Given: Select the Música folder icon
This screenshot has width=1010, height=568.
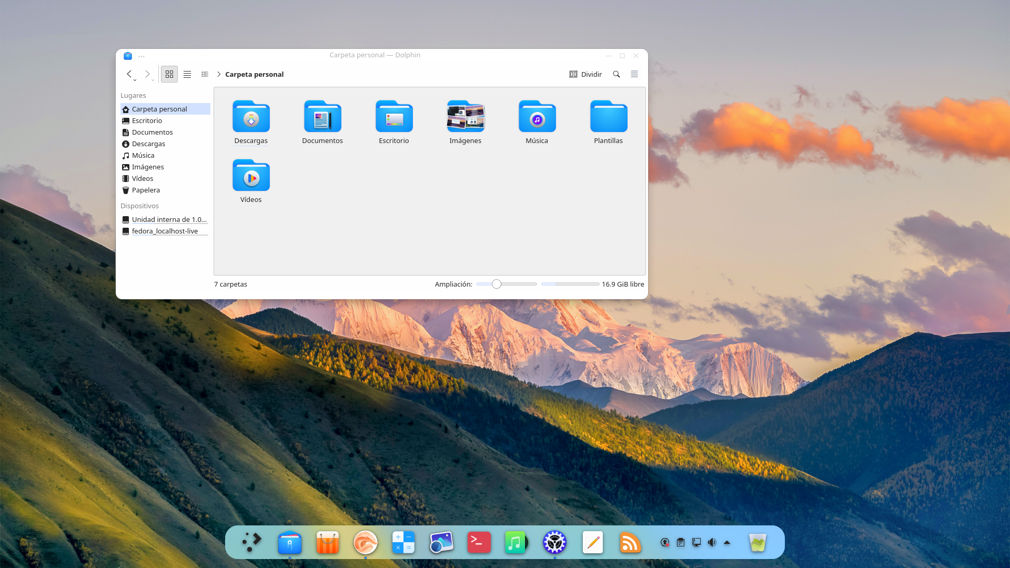Looking at the screenshot, I should pyautogui.click(x=537, y=116).
